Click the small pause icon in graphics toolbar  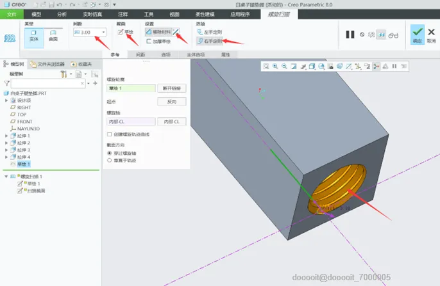pyautogui.click(x=394, y=67)
